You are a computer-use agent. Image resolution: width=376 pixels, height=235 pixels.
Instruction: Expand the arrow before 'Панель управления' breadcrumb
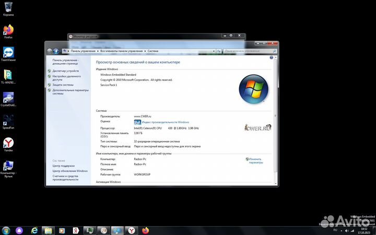[68, 51]
